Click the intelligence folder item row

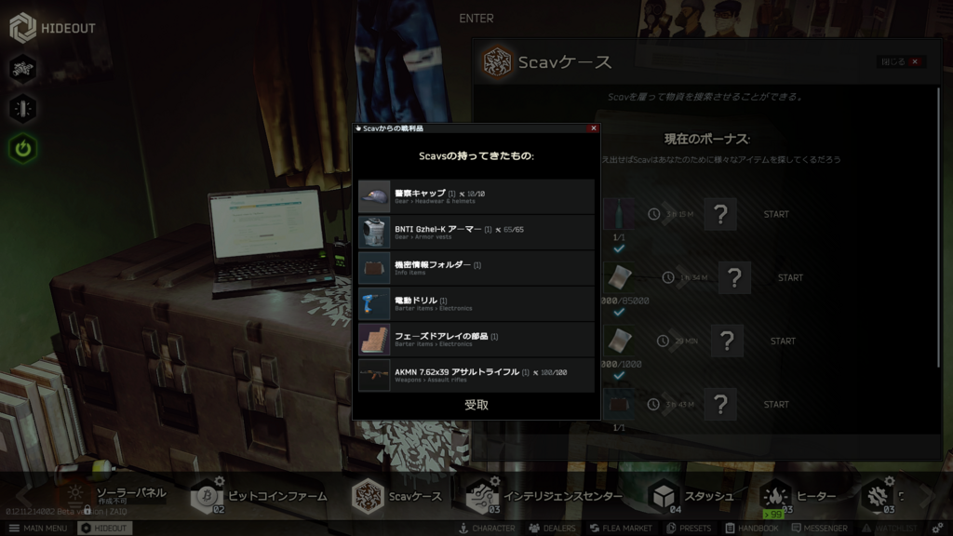(476, 268)
